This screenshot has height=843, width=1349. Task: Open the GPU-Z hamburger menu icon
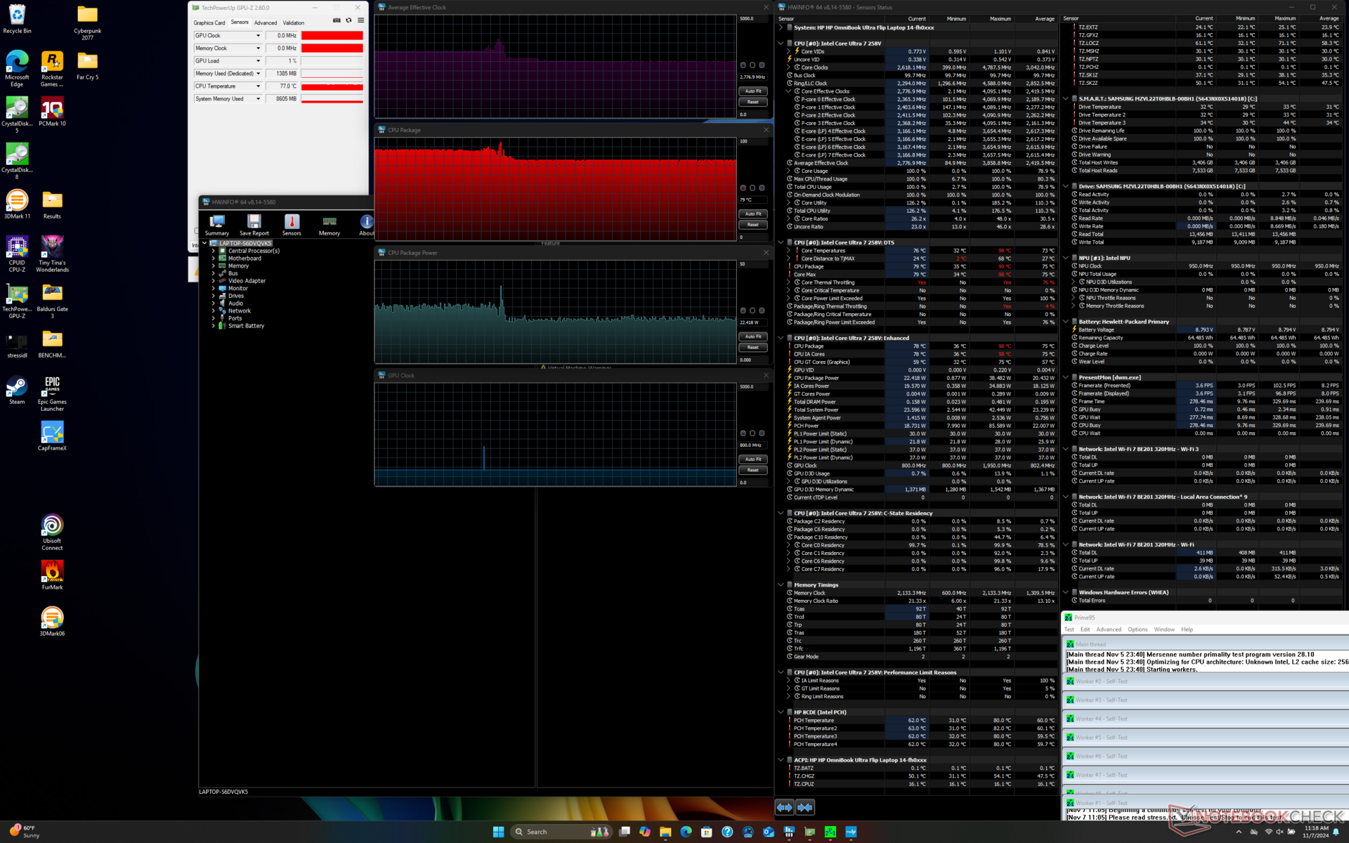click(x=360, y=20)
